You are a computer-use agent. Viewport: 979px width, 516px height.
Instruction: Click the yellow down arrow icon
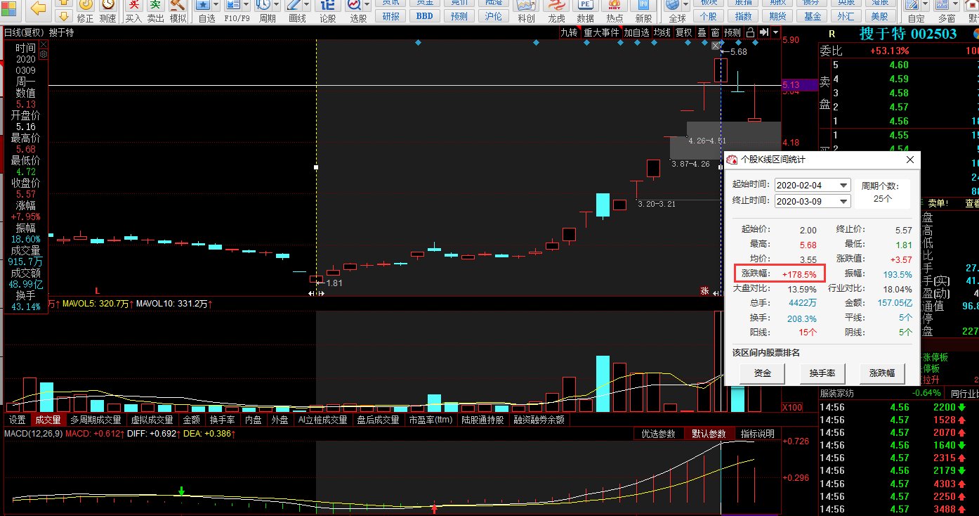click(x=64, y=16)
